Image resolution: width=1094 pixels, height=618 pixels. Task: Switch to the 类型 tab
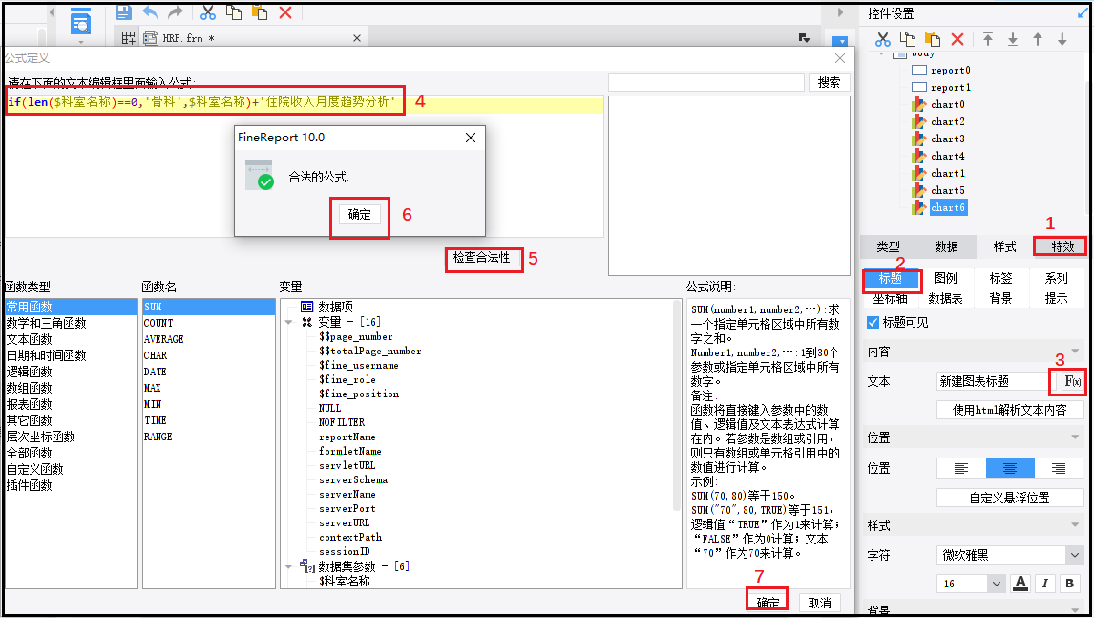pos(888,246)
